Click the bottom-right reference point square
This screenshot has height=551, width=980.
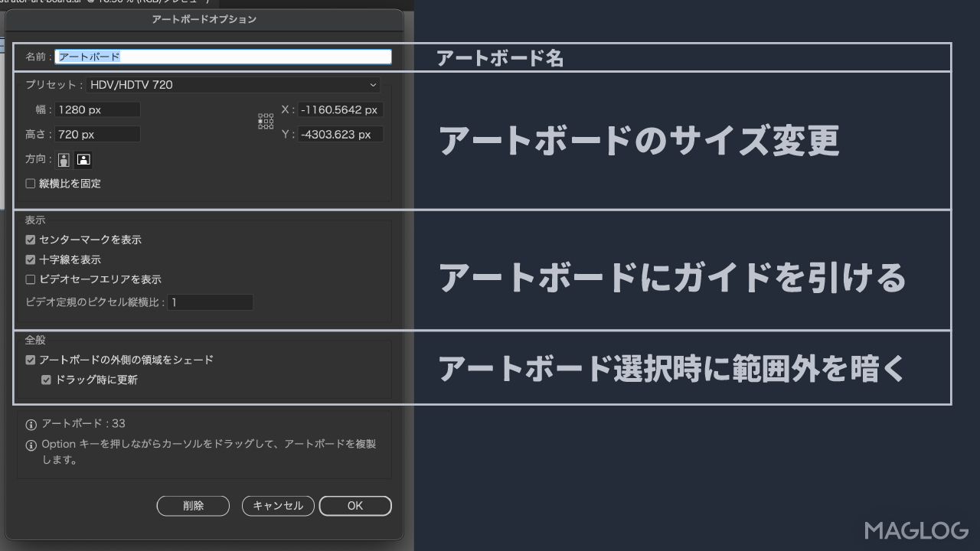271,126
